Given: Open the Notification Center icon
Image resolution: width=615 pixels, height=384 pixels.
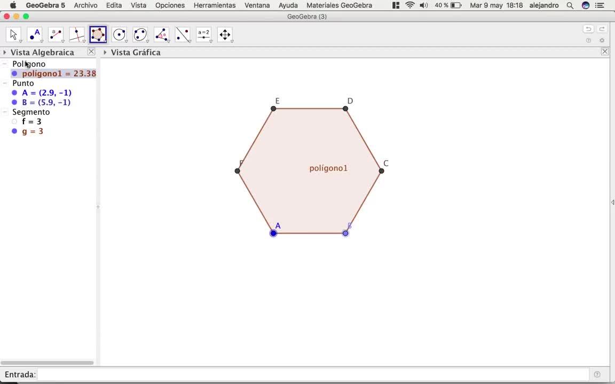Looking at the screenshot, I should click(600, 5).
